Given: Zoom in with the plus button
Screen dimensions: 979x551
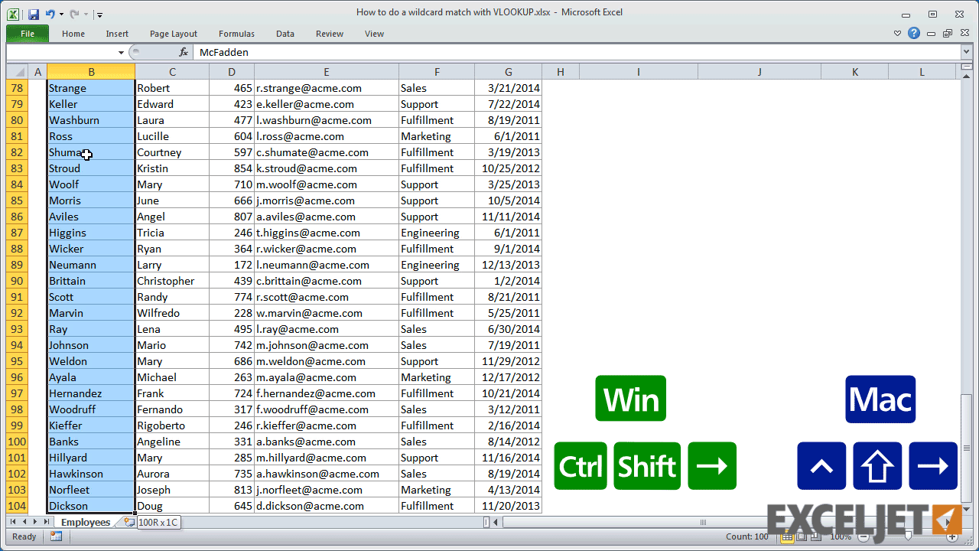Looking at the screenshot, I should 952,536.
